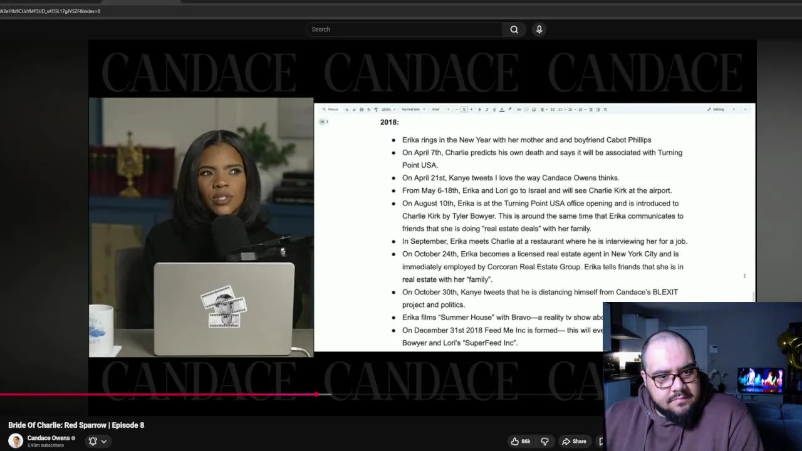Activate voice search microphone icon
This screenshot has width=802, height=451.
[539, 29]
